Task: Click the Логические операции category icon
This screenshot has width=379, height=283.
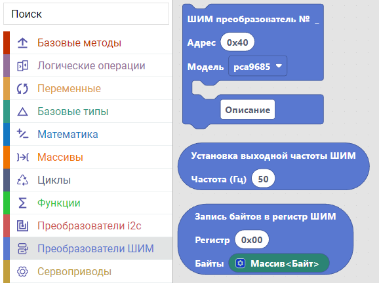Action: 22,66
